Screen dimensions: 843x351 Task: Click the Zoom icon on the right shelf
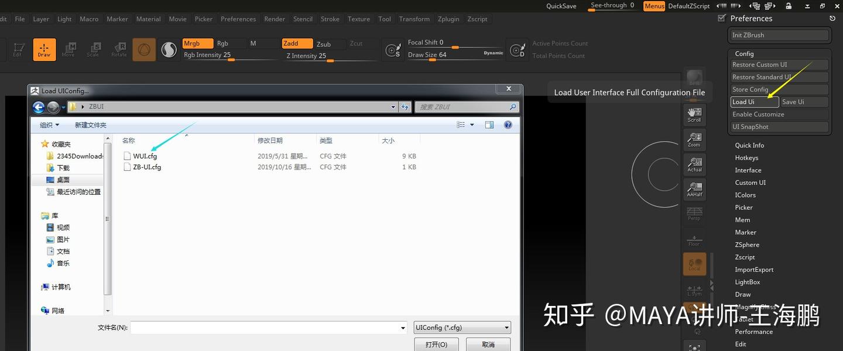(x=694, y=139)
